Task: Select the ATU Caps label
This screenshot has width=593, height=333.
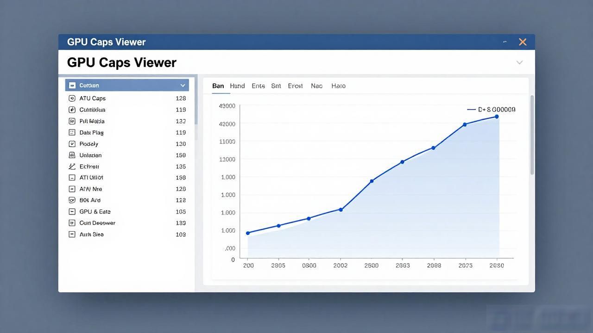Action: coord(93,98)
